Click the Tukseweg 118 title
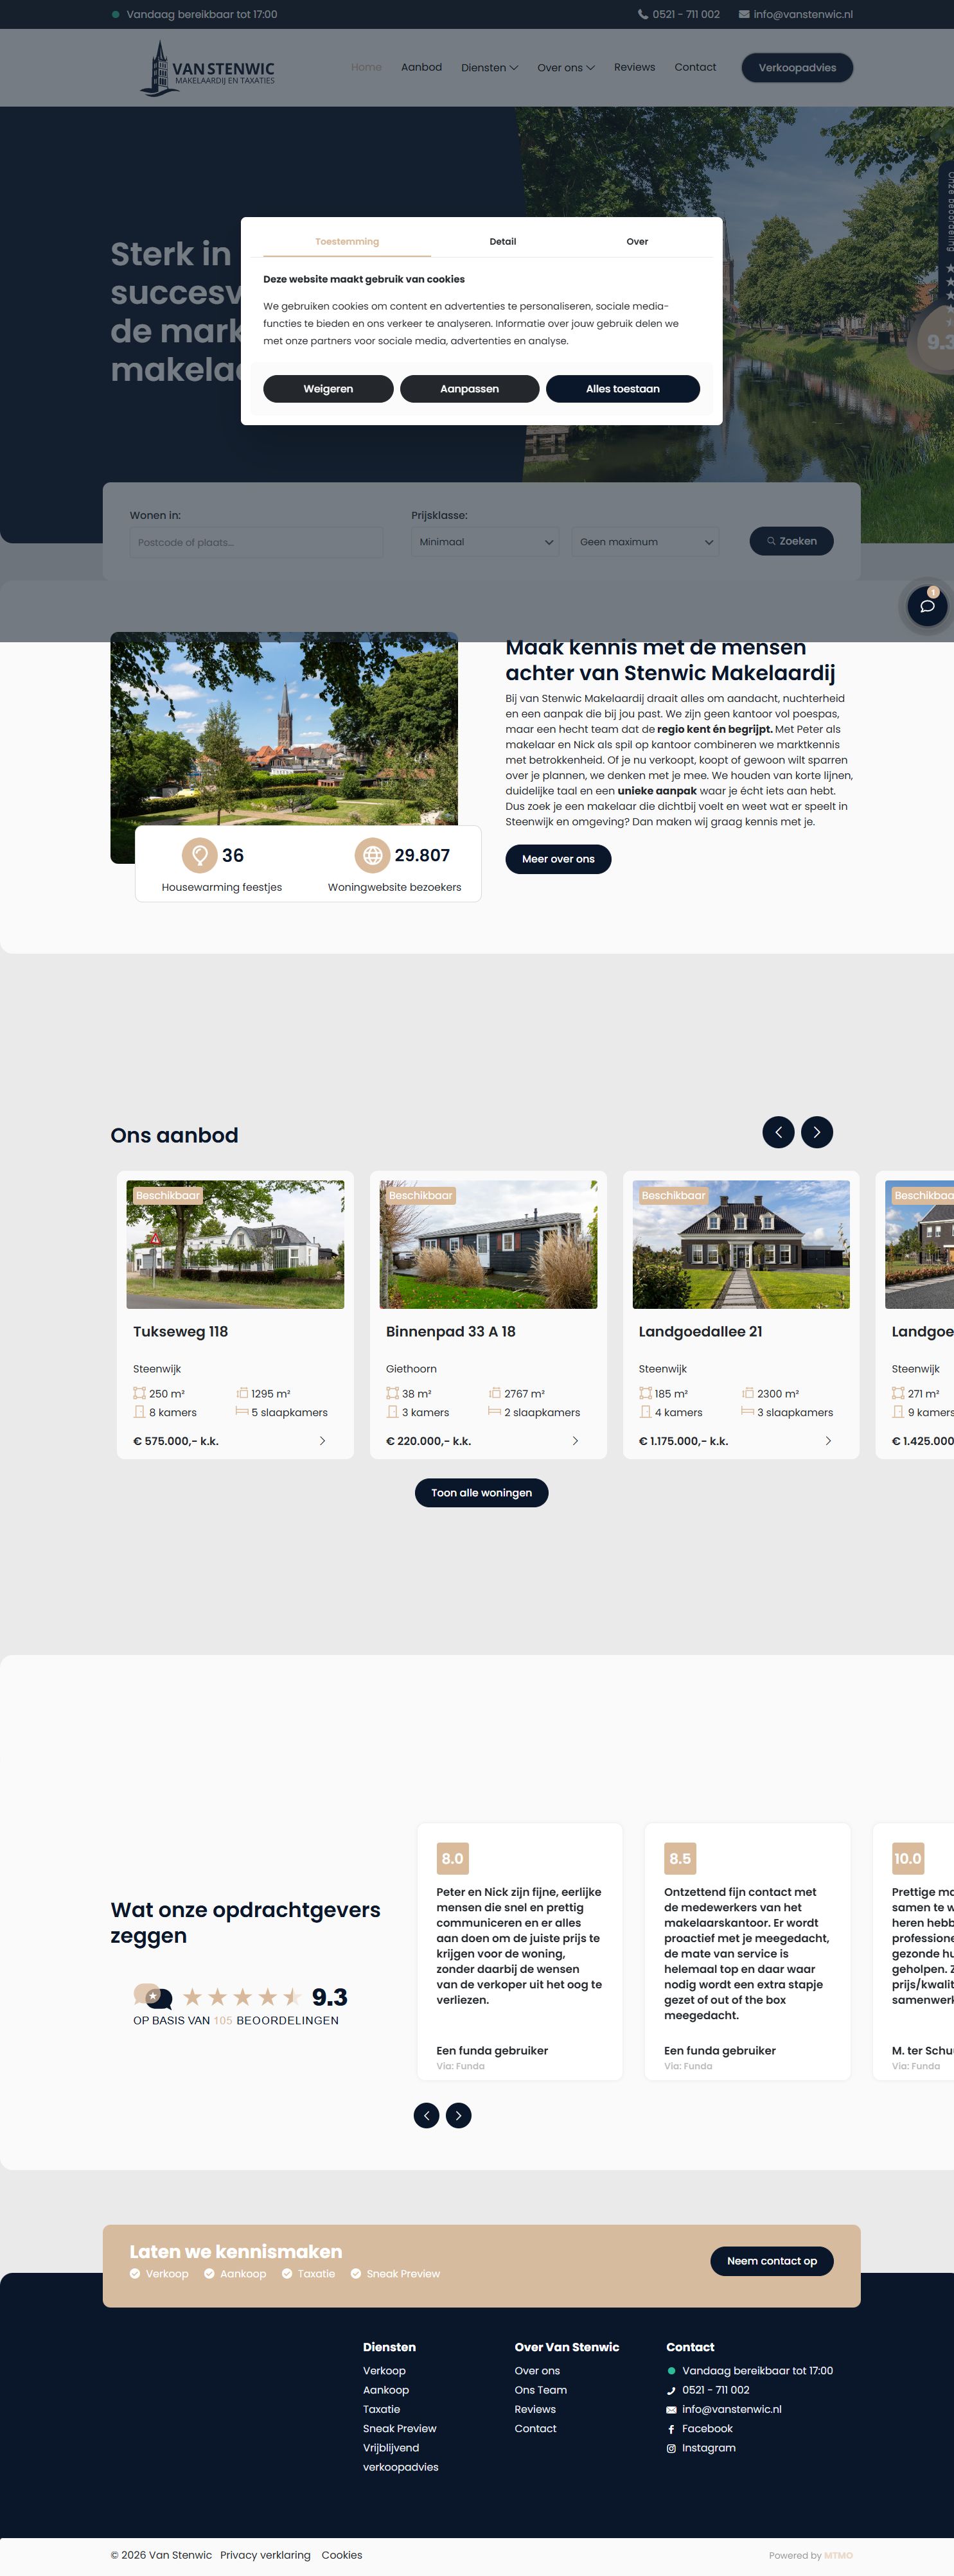Viewport: 954px width, 2576px height. point(181,1332)
